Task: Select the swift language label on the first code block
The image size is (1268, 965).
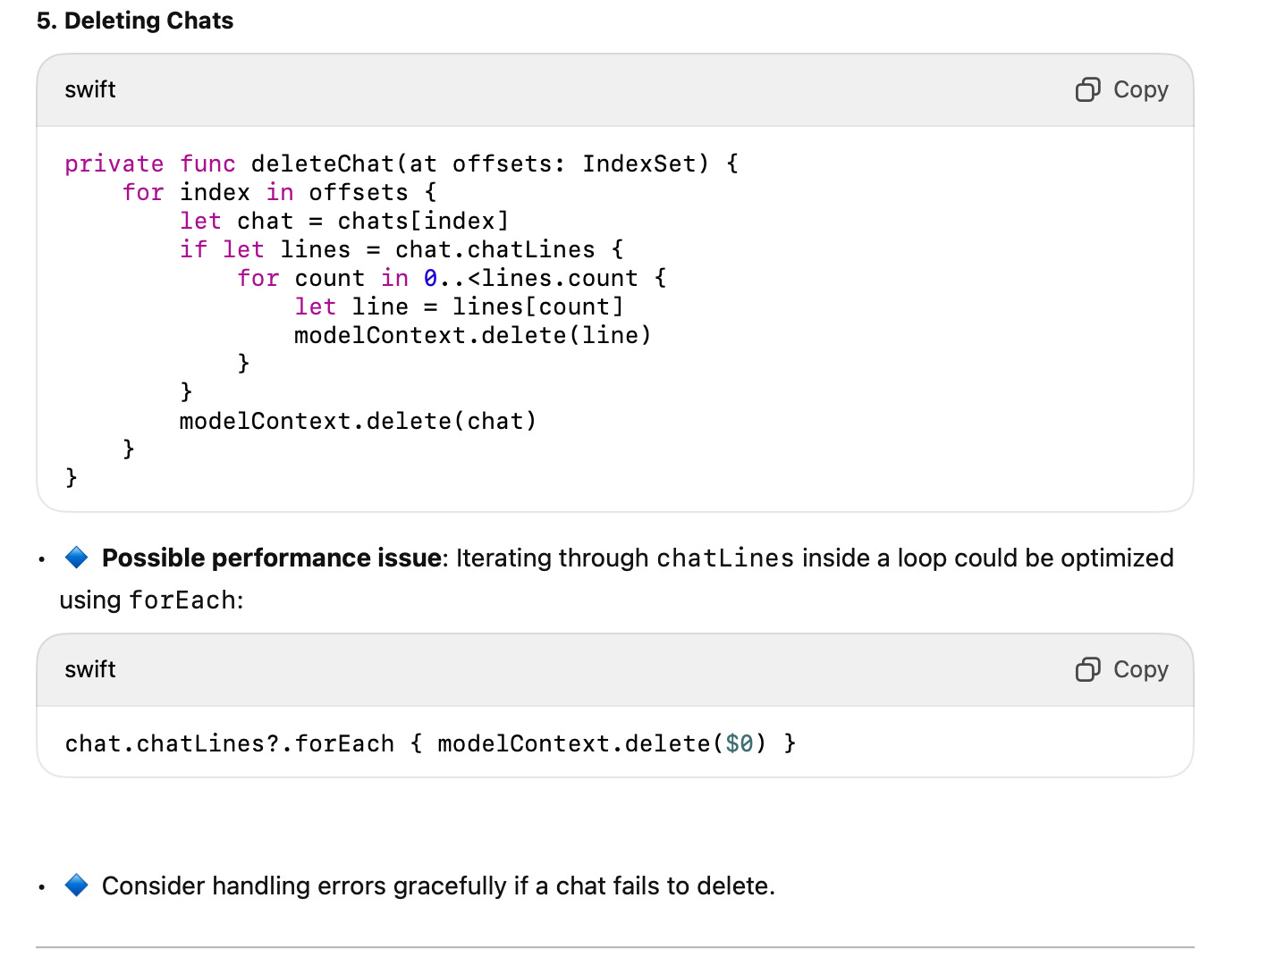Action: point(89,89)
